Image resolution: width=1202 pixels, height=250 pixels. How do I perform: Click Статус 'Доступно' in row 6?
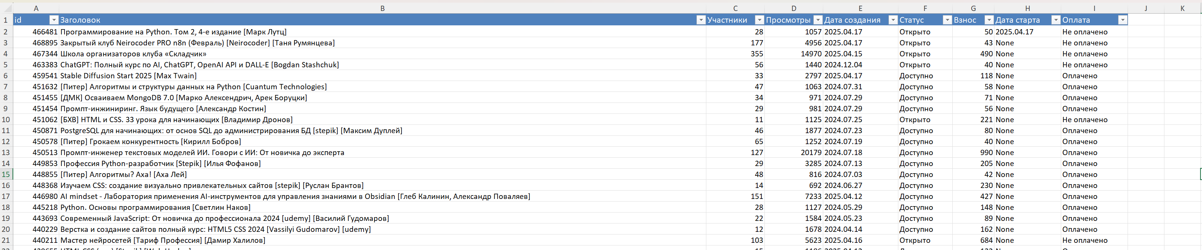point(925,76)
